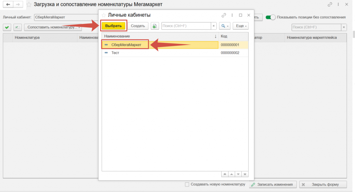Jump to last row using list navigation arrow

tap(245, 174)
